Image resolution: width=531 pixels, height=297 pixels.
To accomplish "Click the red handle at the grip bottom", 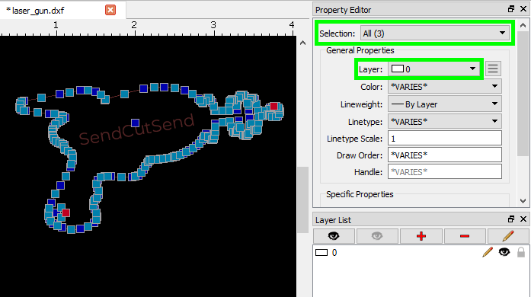I will (x=66, y=212).
